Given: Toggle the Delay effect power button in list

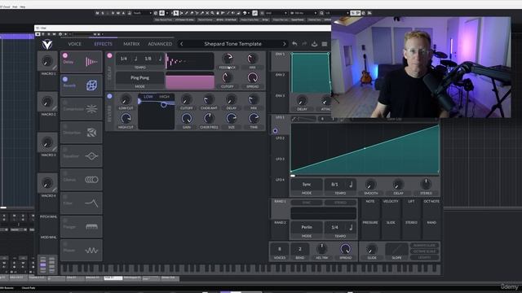Looking at the screenshot, I should [65, 55].
